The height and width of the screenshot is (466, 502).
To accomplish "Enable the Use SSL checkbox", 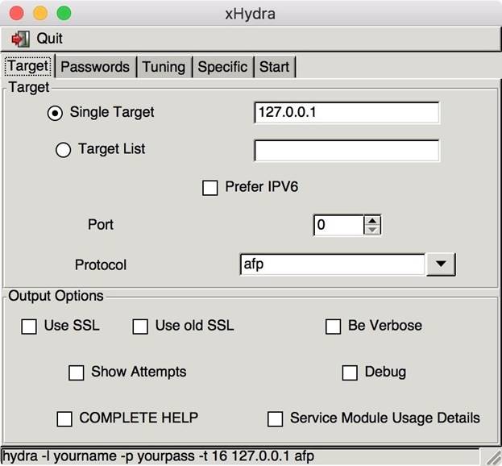I will point(29,327).
